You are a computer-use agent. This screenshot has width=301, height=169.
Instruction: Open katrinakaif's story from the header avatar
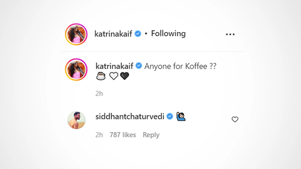(x=76, y=34)
